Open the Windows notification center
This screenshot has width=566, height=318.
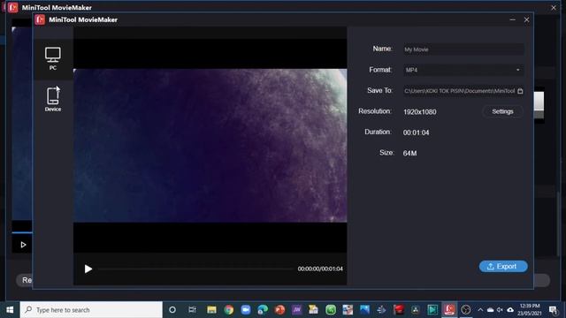[553, 310]
